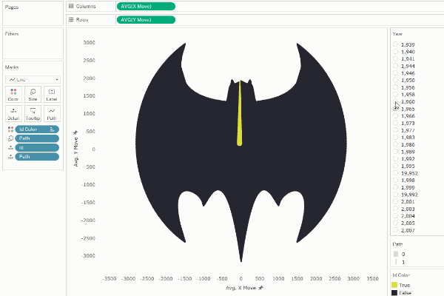Select year 2,007 radio button

coord(396,230)
